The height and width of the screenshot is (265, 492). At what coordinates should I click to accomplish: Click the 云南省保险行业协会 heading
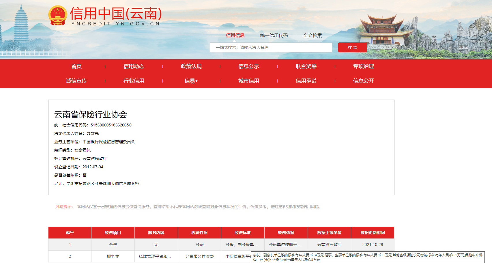pos(91,115)
